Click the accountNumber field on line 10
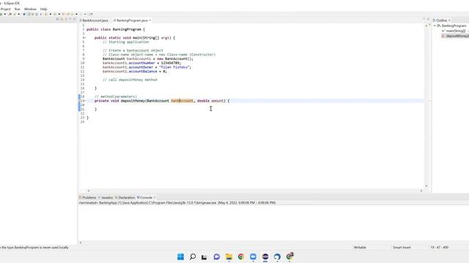 [x=141, y=63]
